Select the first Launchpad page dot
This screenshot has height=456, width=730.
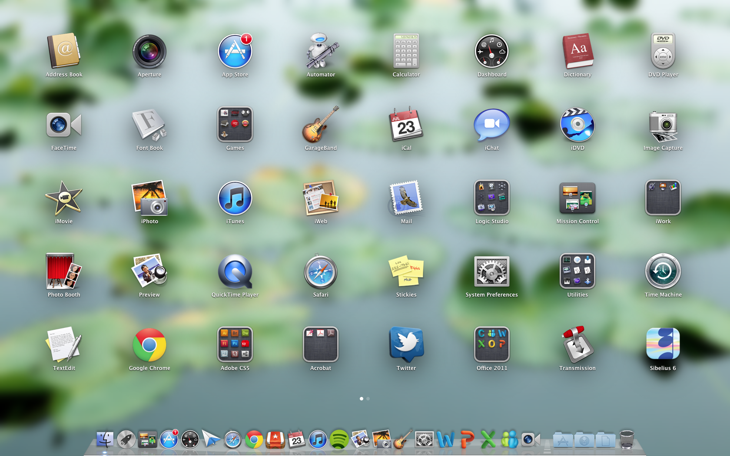pos(362,399)
